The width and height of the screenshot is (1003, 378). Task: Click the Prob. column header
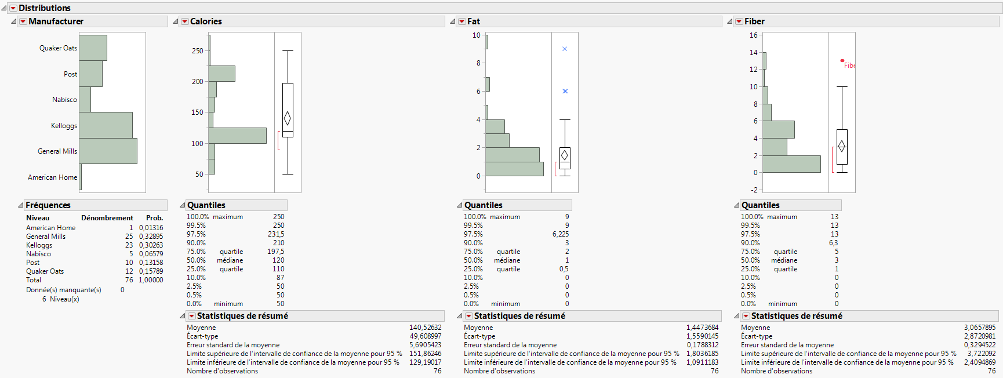point(155,218)
